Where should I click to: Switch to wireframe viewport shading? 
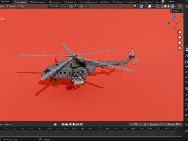[162, 6]
